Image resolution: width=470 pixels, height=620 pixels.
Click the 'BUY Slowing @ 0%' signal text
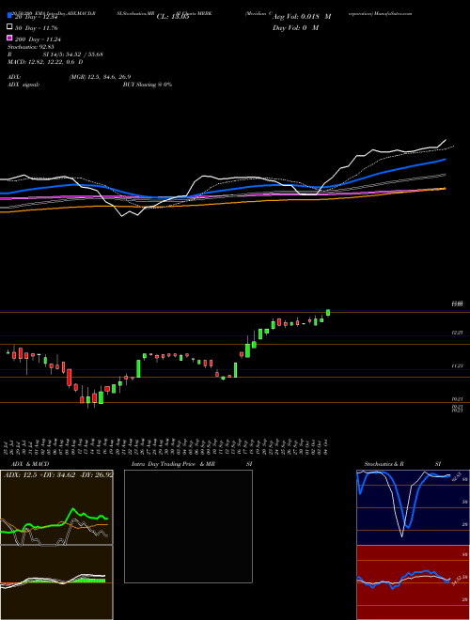(x=148, y=85)
